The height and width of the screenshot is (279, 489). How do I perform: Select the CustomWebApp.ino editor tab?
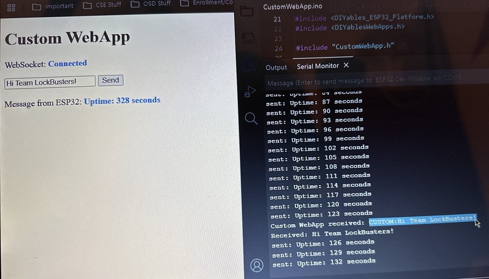292,7
